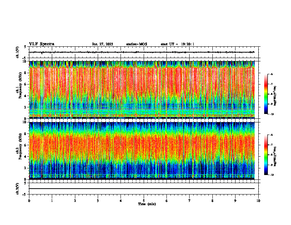Click time-axis tick label '1'

52,201
